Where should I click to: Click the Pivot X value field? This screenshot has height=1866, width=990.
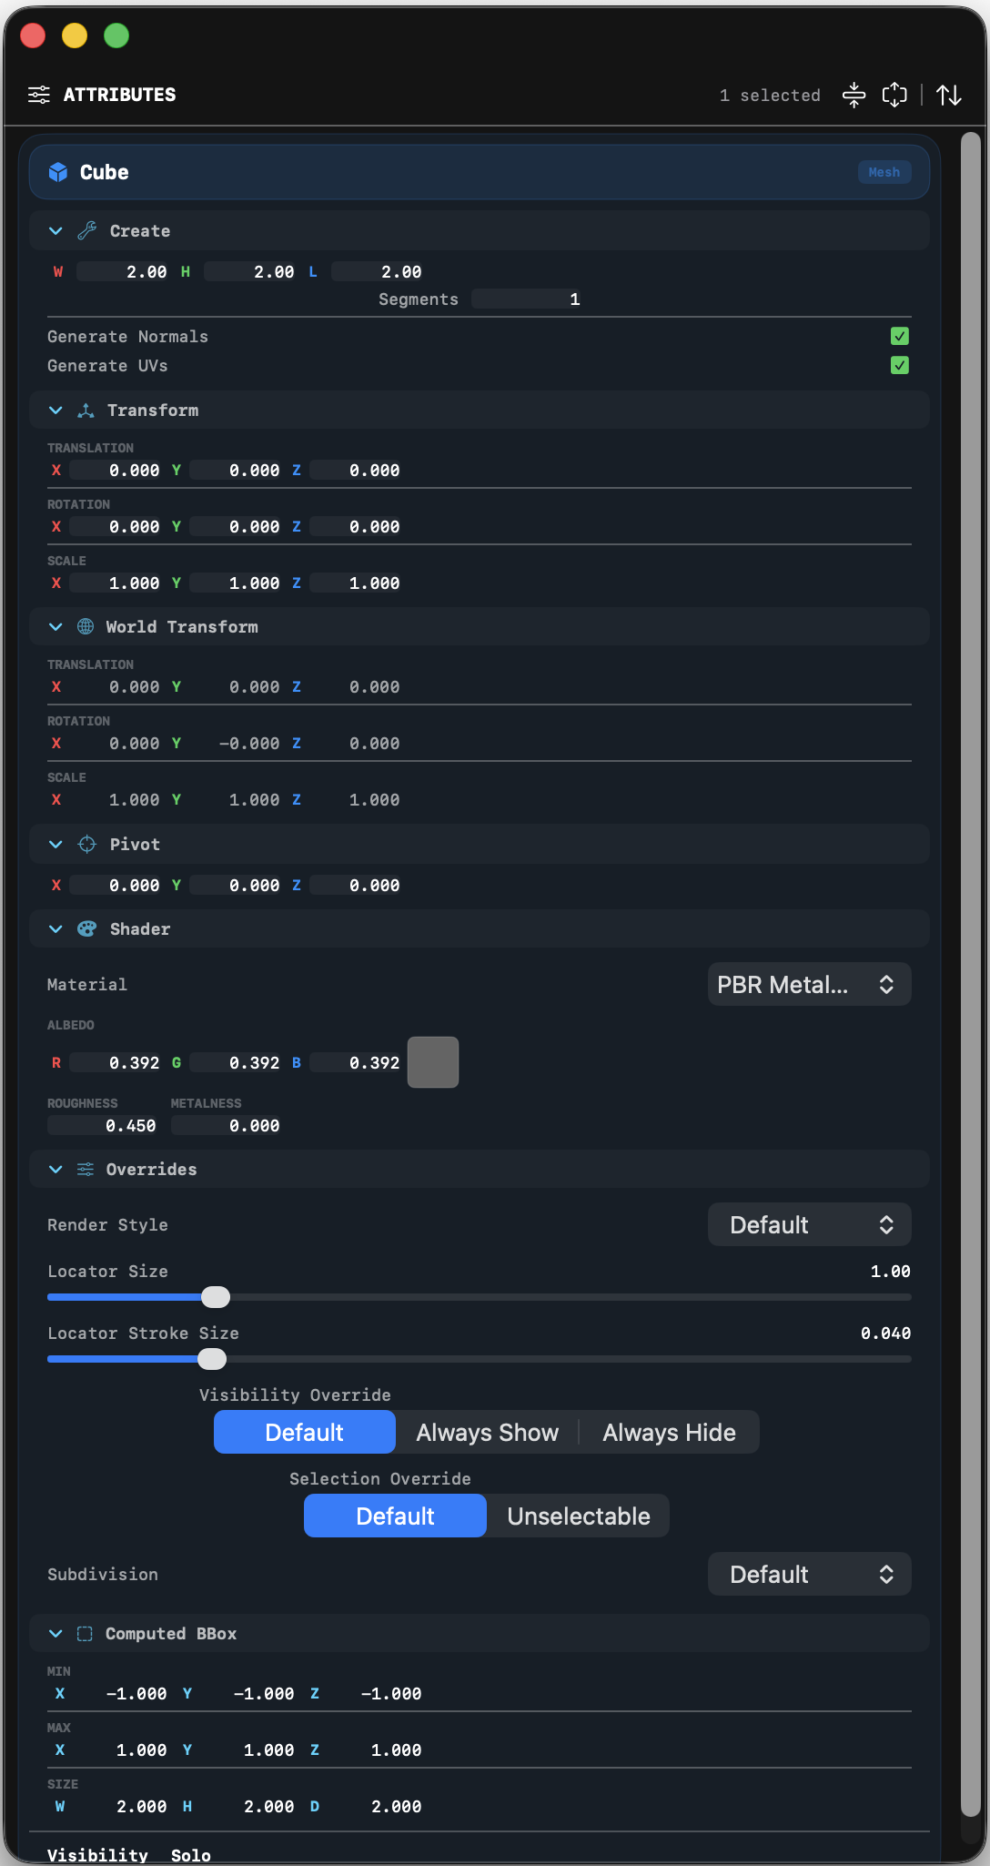(x=116, y=885)
